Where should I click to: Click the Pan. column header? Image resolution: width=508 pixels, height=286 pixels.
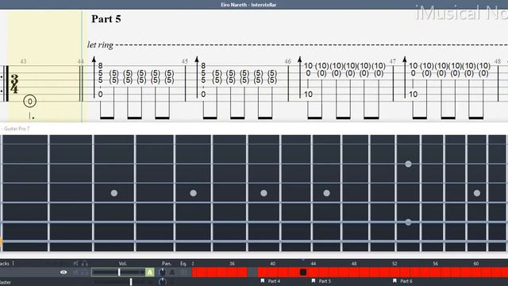(x=167, y=264)
